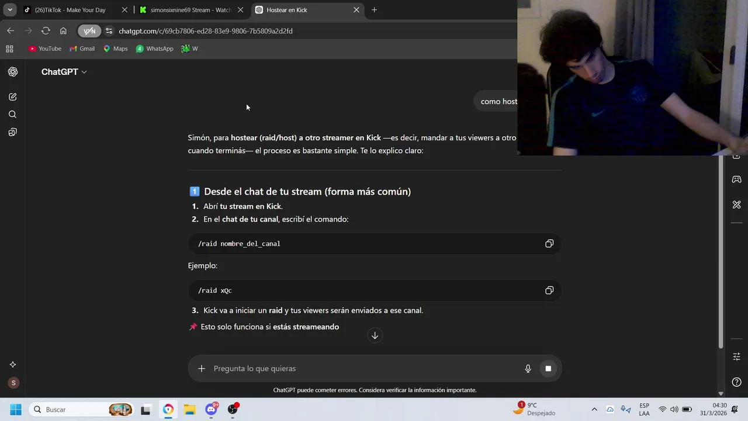Image resolution: width=748 pixels, height=421 pixels.
Task: Open the Maps bookmark
Action: (115, 49)
